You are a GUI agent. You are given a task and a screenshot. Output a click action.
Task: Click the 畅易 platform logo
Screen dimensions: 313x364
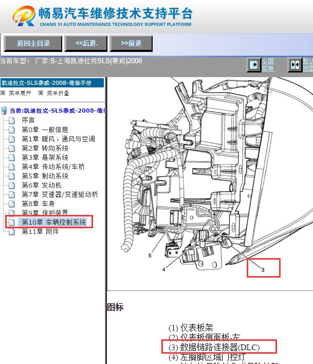tap(102, 16)
